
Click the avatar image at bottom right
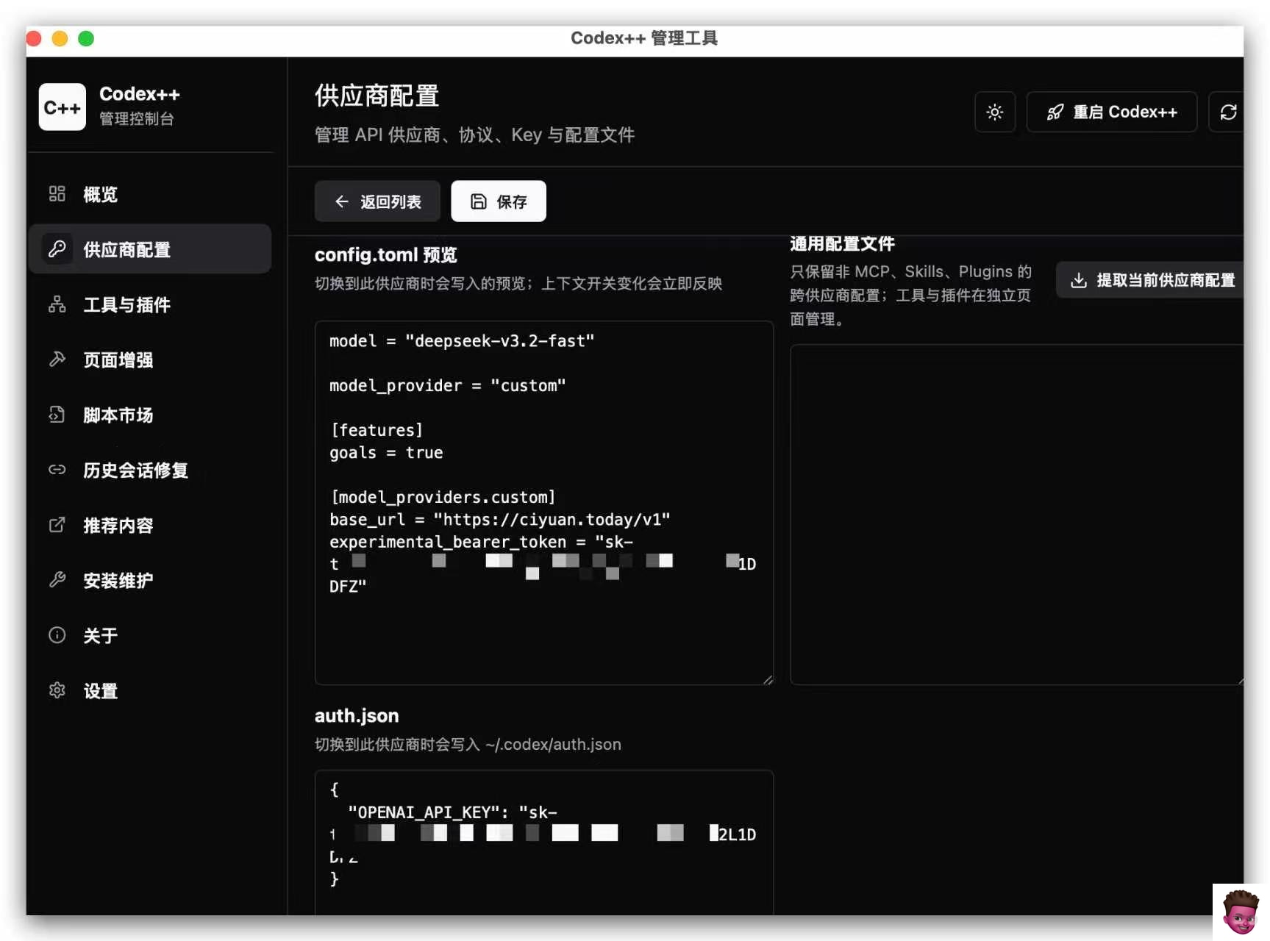tap(1241, 912)
